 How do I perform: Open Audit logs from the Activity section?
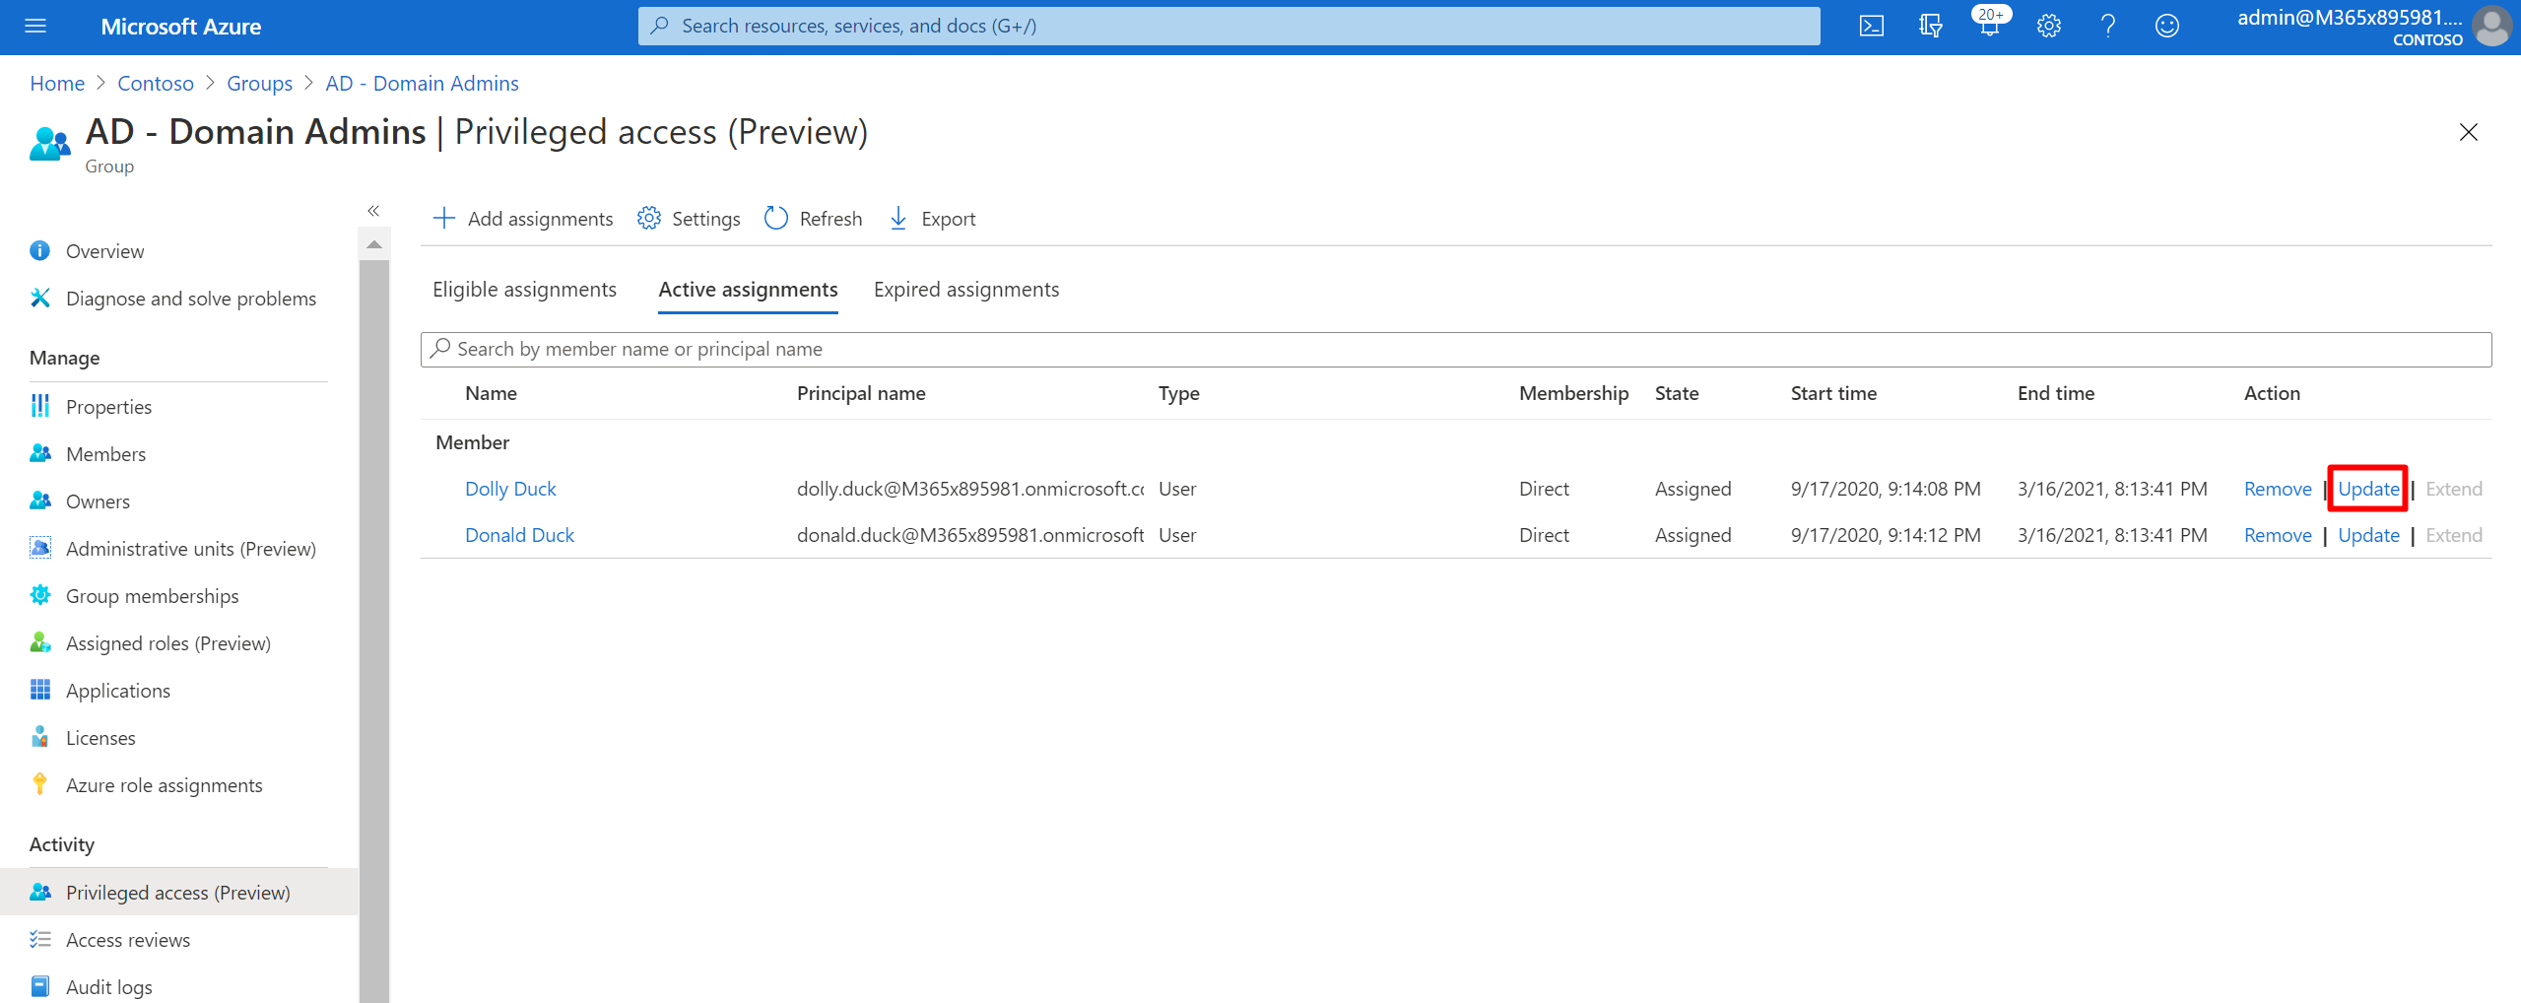108,986
